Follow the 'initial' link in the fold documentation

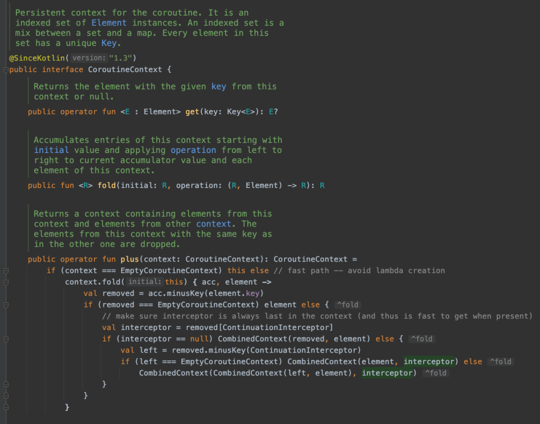tap(51, 150)
